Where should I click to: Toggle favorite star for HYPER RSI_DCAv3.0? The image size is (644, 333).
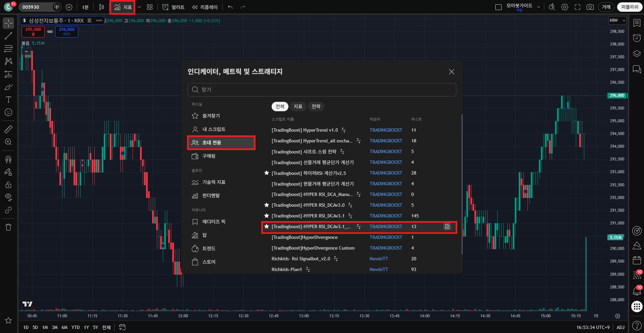click(267, 205)
